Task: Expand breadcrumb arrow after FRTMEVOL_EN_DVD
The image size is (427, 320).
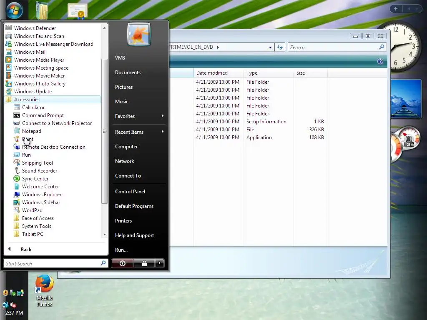Action: pos(218,47)
